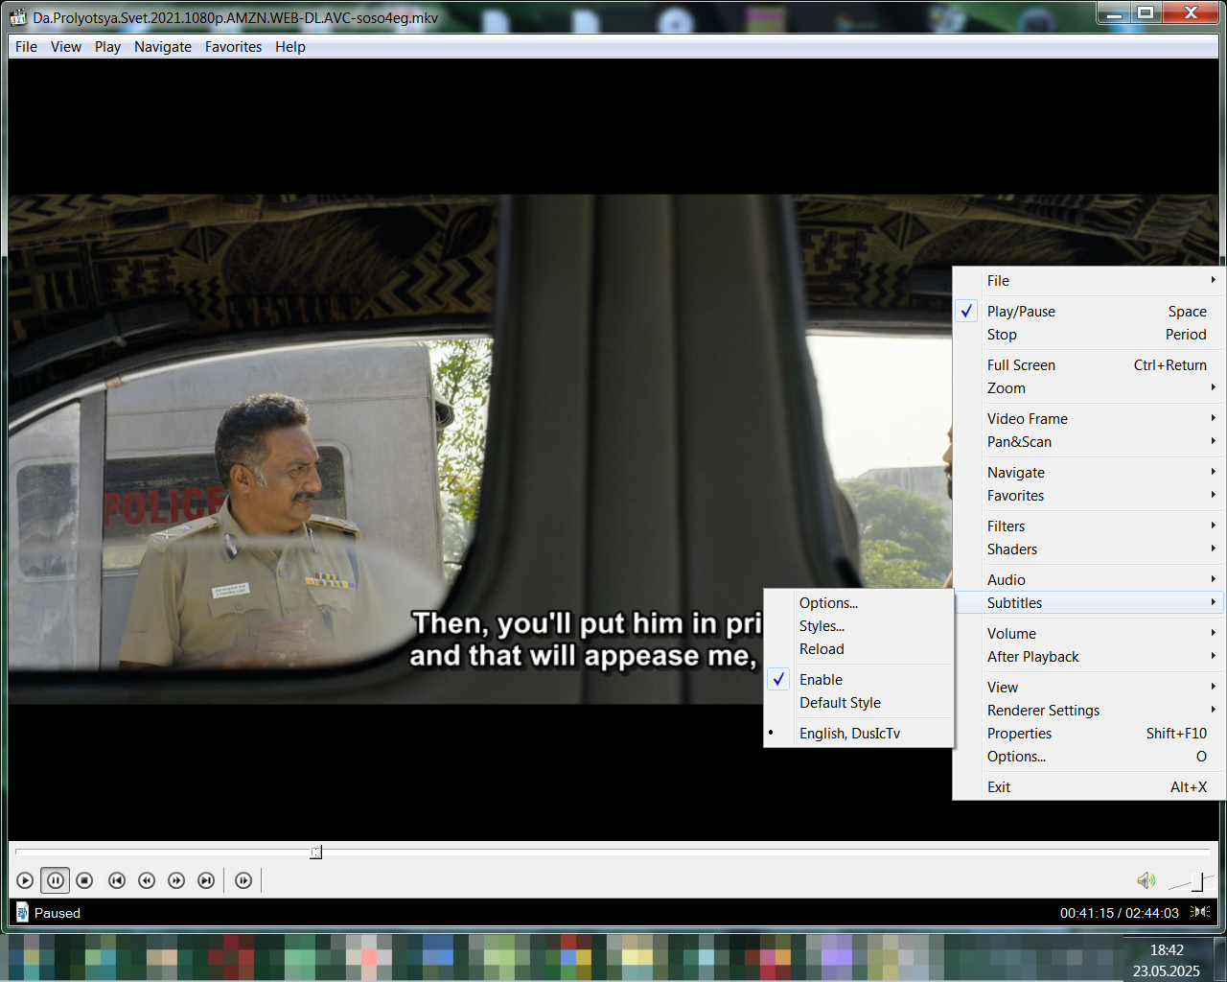Toggle the checked Play/Pause menu entry
The image size is (1227, 982).
[1021, 312]
